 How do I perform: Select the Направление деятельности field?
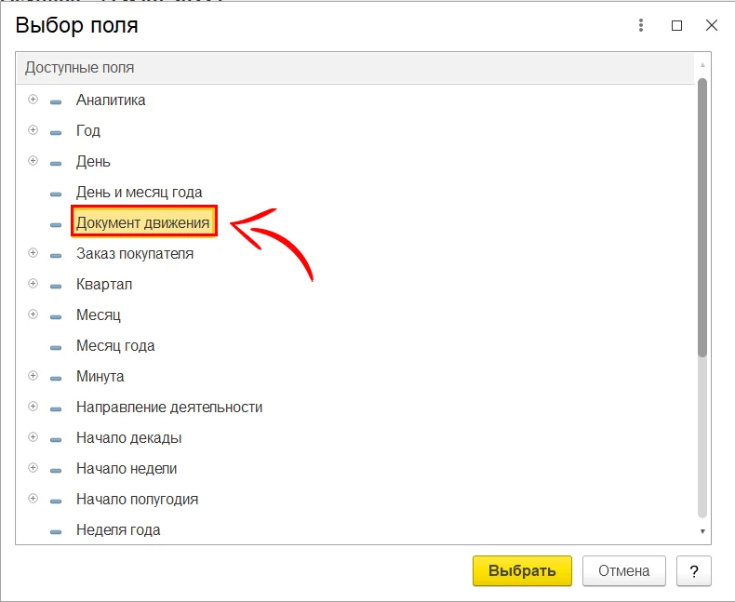(x=168, y=408)
